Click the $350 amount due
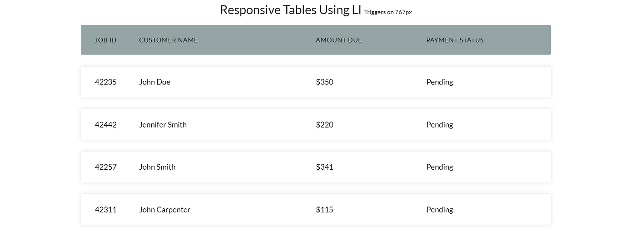636x241 pixels. [x=324, y=82]
